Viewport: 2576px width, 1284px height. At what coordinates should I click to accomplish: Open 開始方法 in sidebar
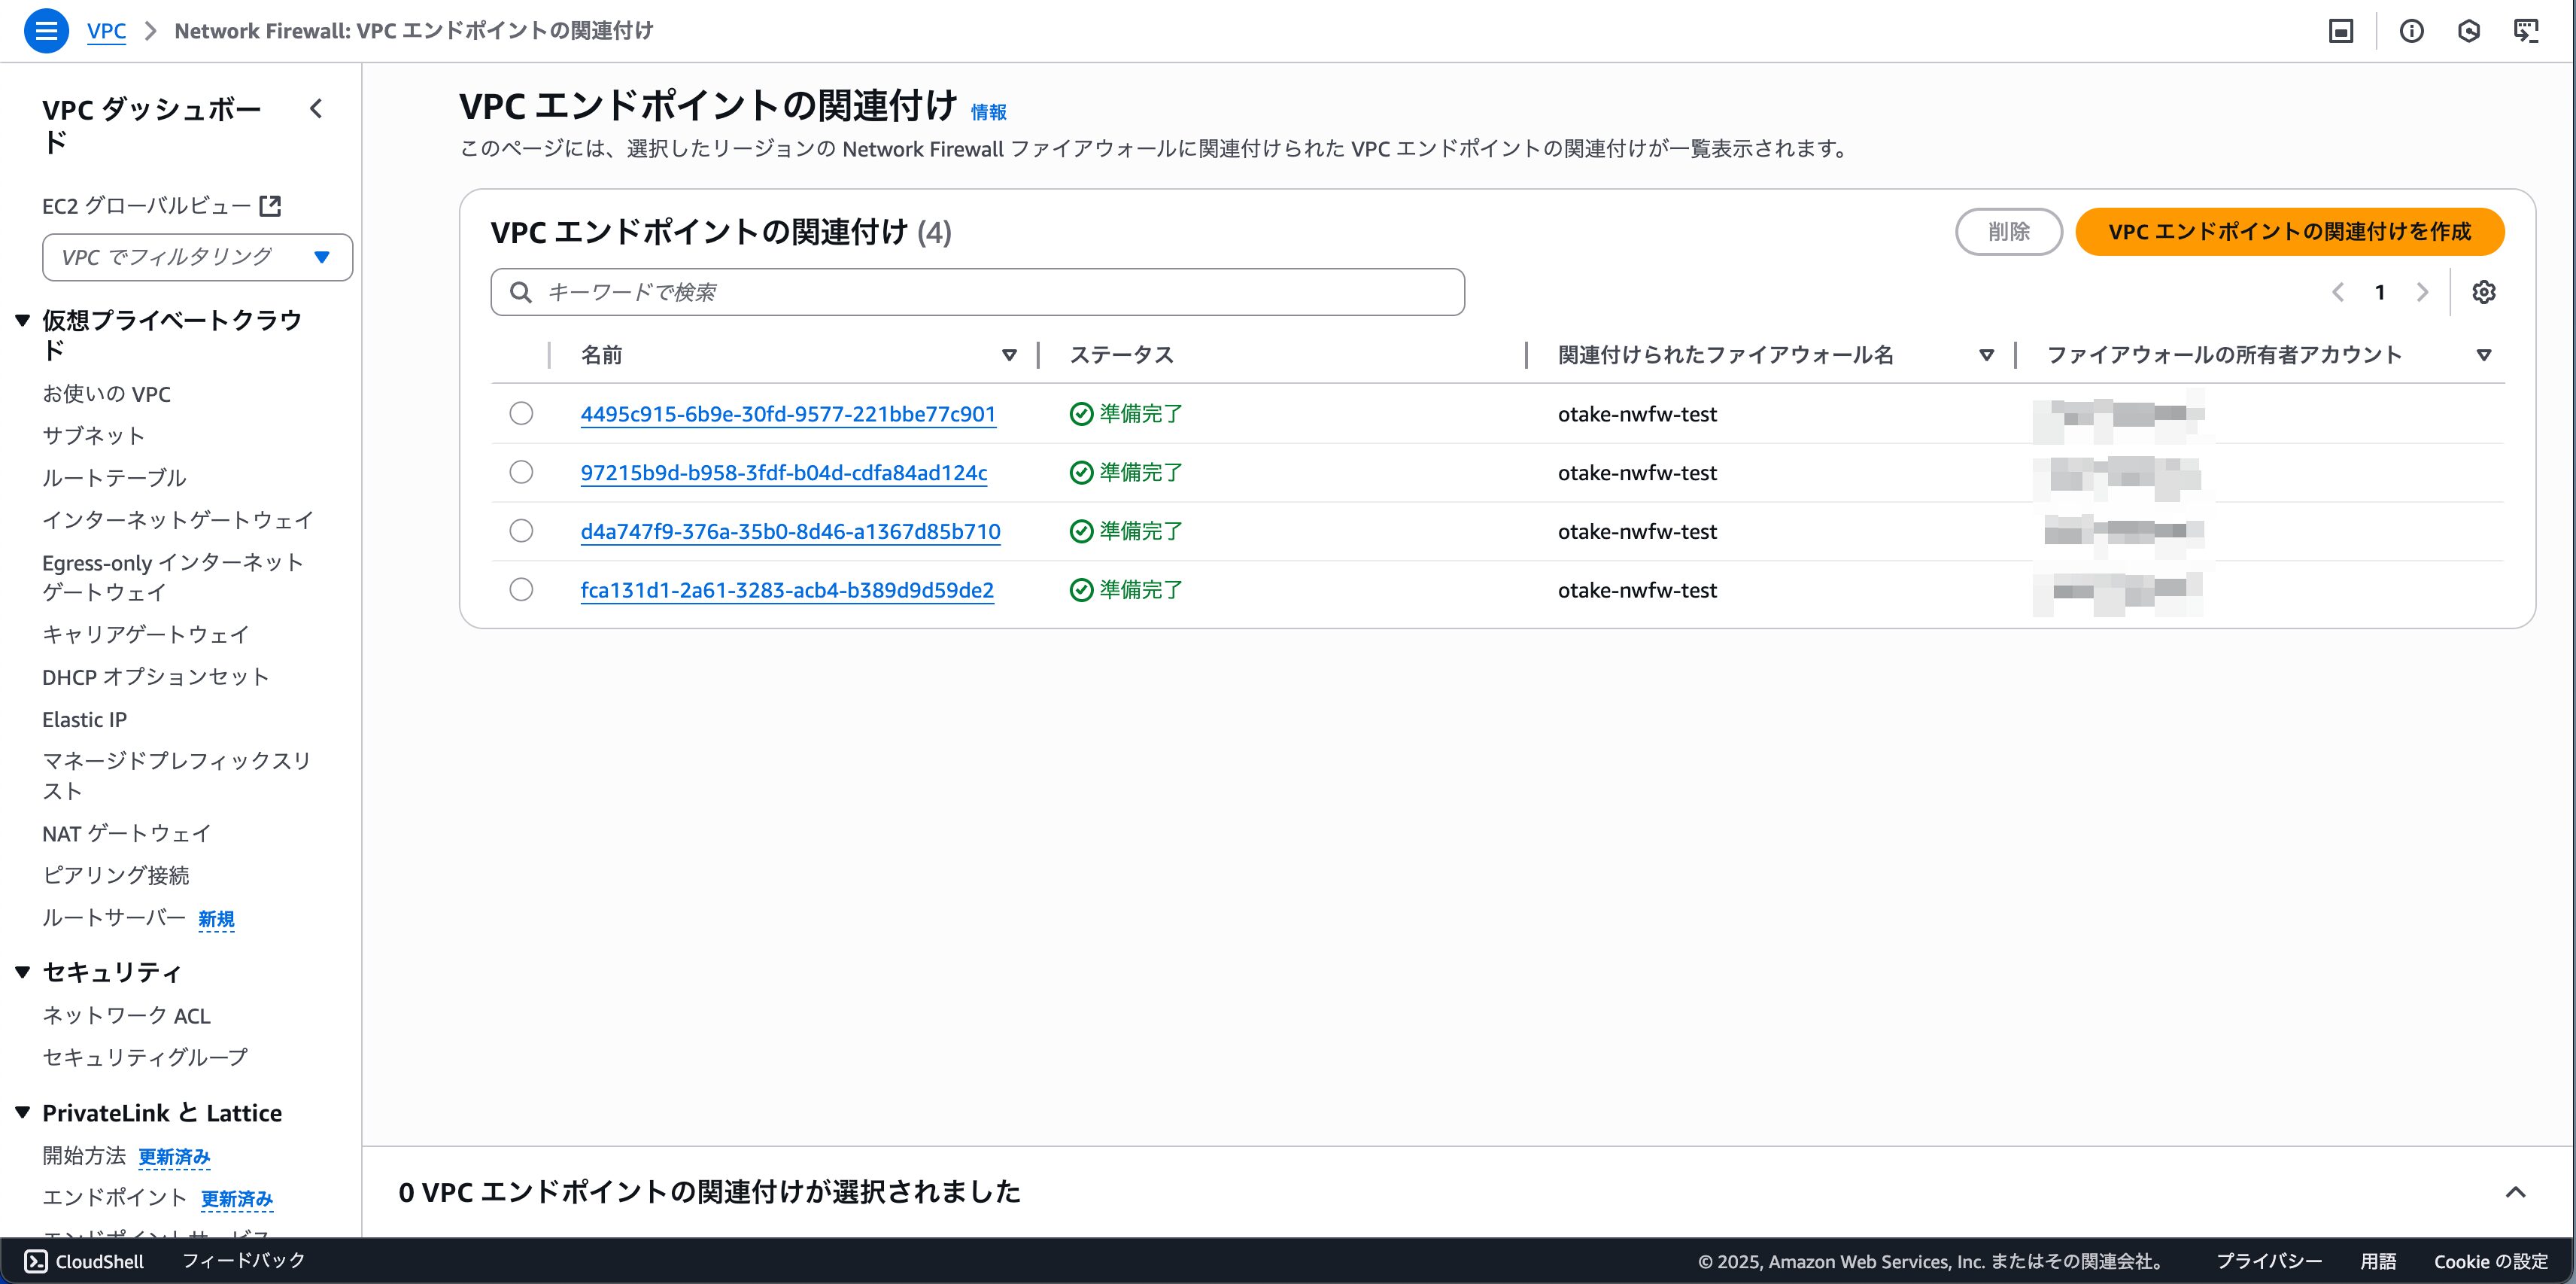84,1156
